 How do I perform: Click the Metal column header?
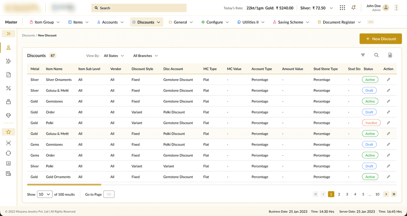[35, 69]
